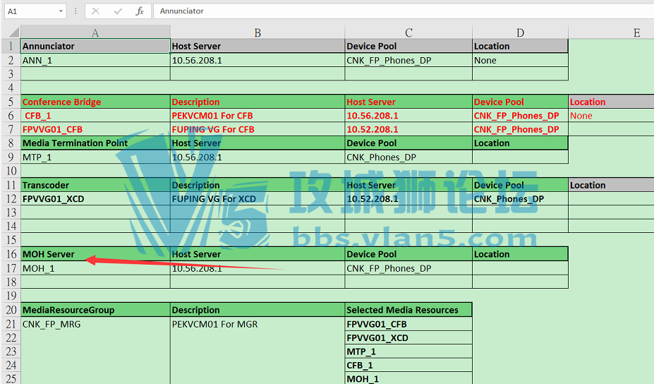Select column D header
654x384 pixels.
(x=520, y=32)
